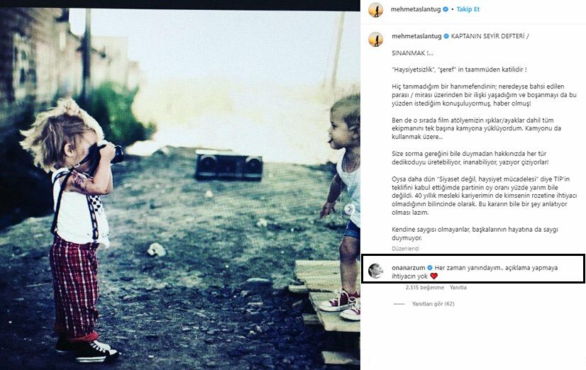Open the profile picture beside the caption
Screen dimensions: 586x370
coord(375,39)
